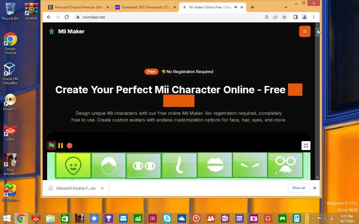Click the Free badge
The height and width of the screenshot is (224, 359).
click(151, 72)
